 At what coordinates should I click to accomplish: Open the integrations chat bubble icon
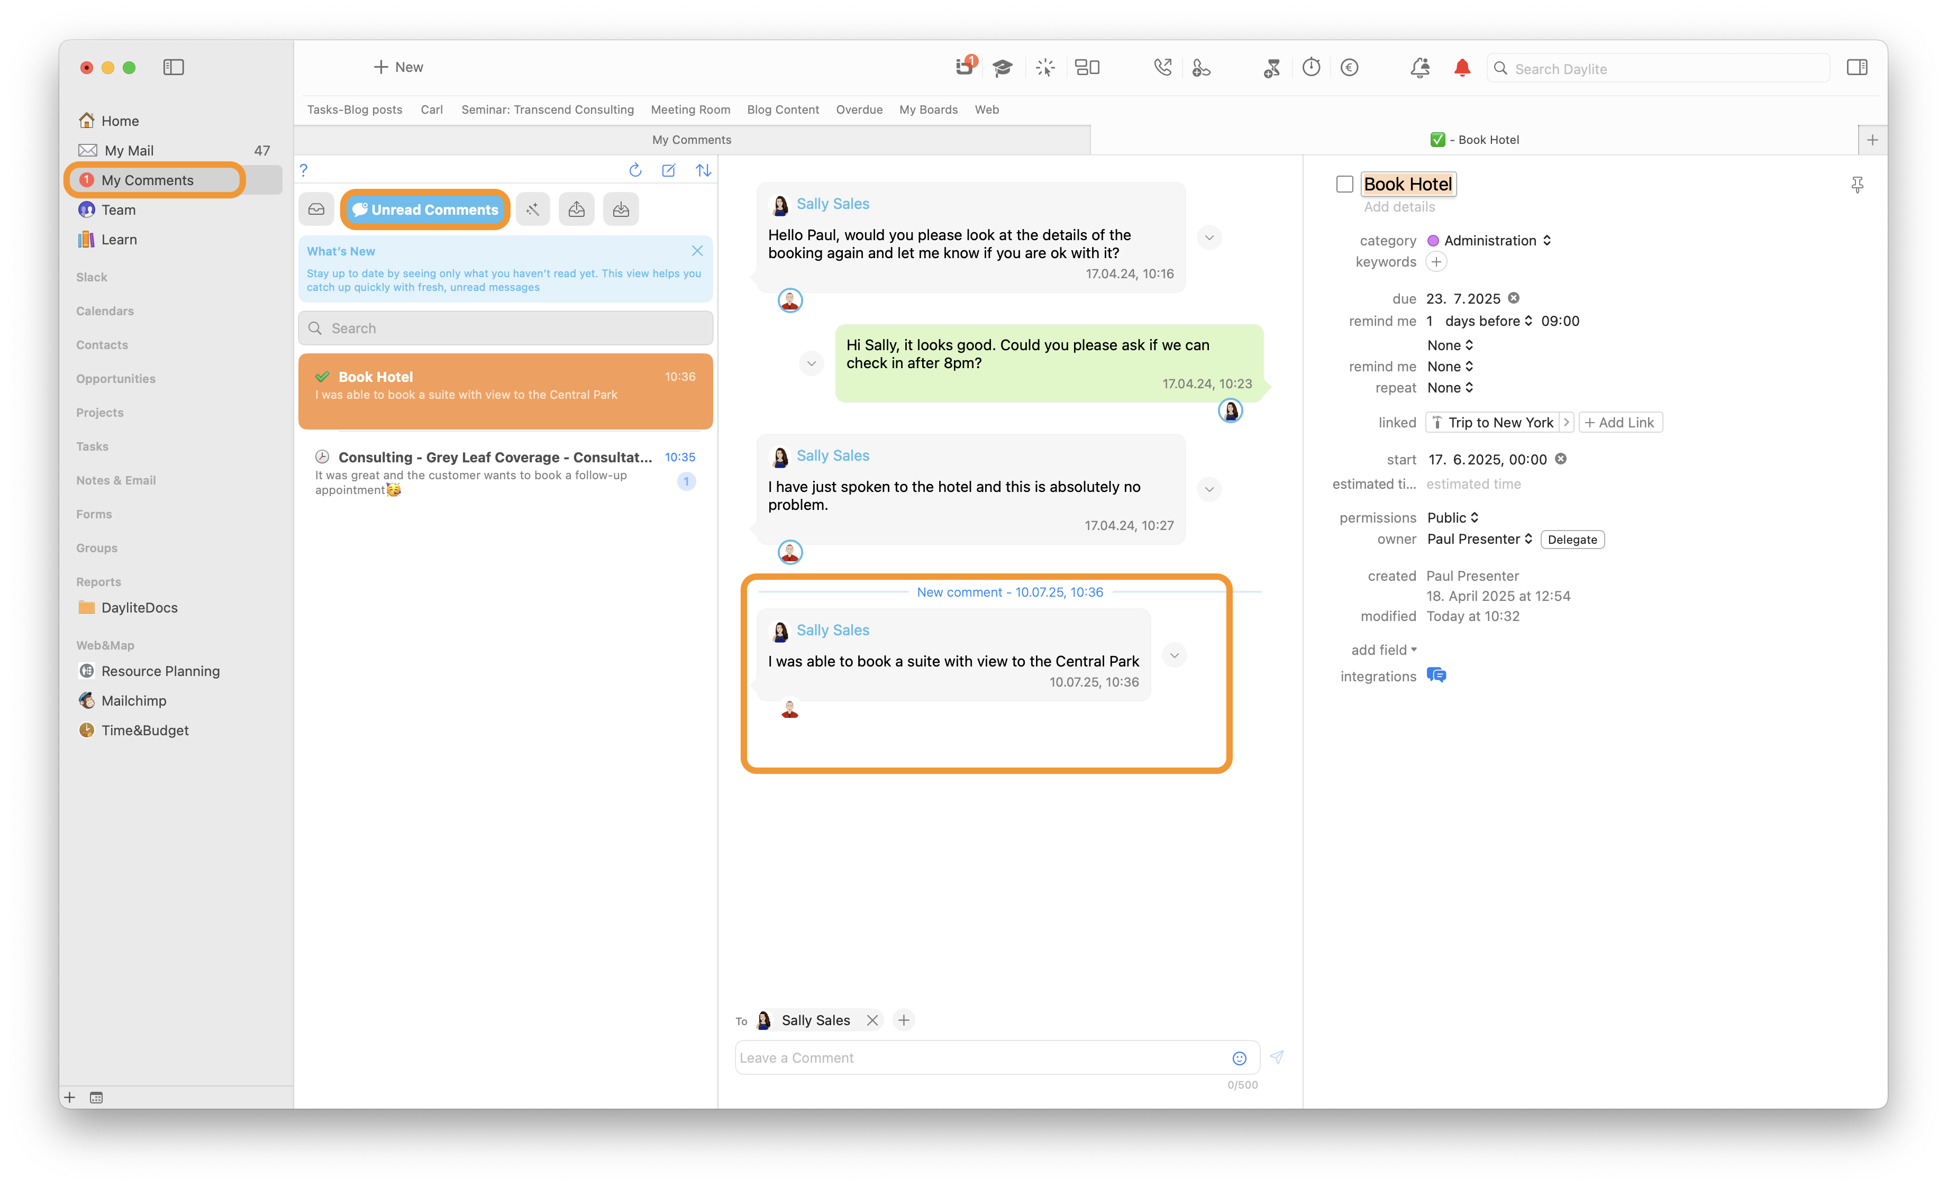[1436, 675]
